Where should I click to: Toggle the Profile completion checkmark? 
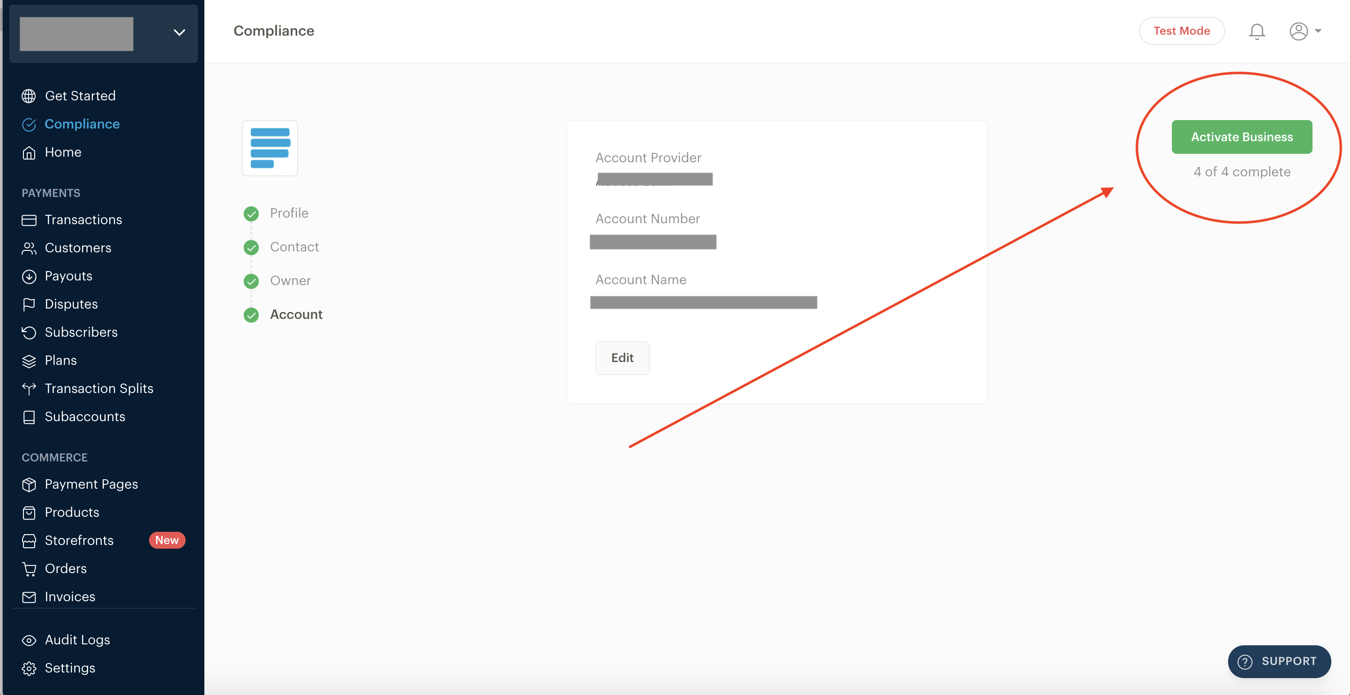click(252, 213)
